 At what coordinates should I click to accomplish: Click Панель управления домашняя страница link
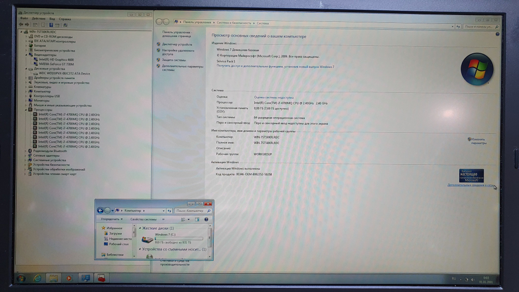(177, 34)
